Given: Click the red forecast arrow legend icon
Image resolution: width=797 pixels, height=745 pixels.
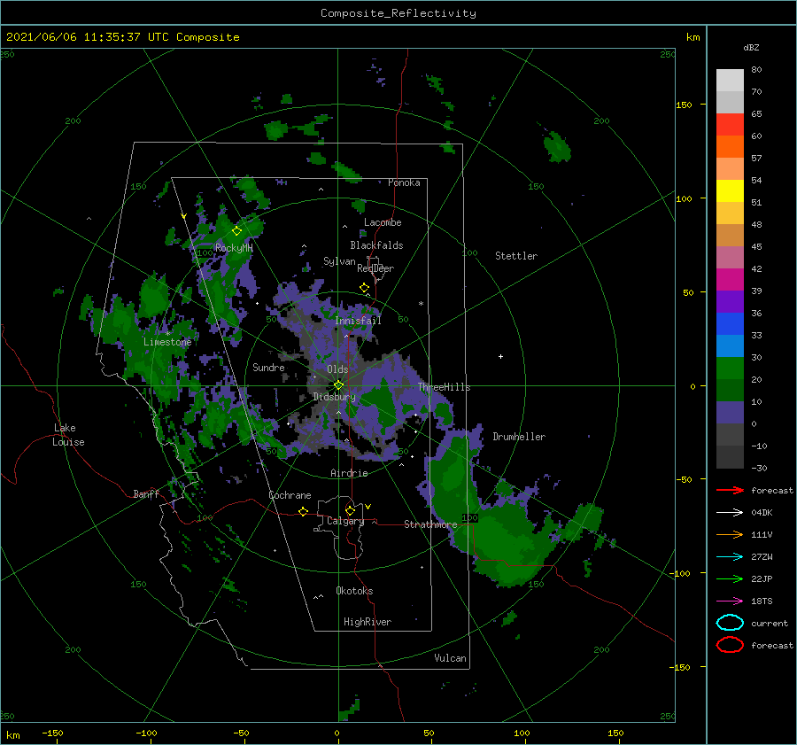Looking at the screenshot, I should pyautogui.click(x=730, y=490).
